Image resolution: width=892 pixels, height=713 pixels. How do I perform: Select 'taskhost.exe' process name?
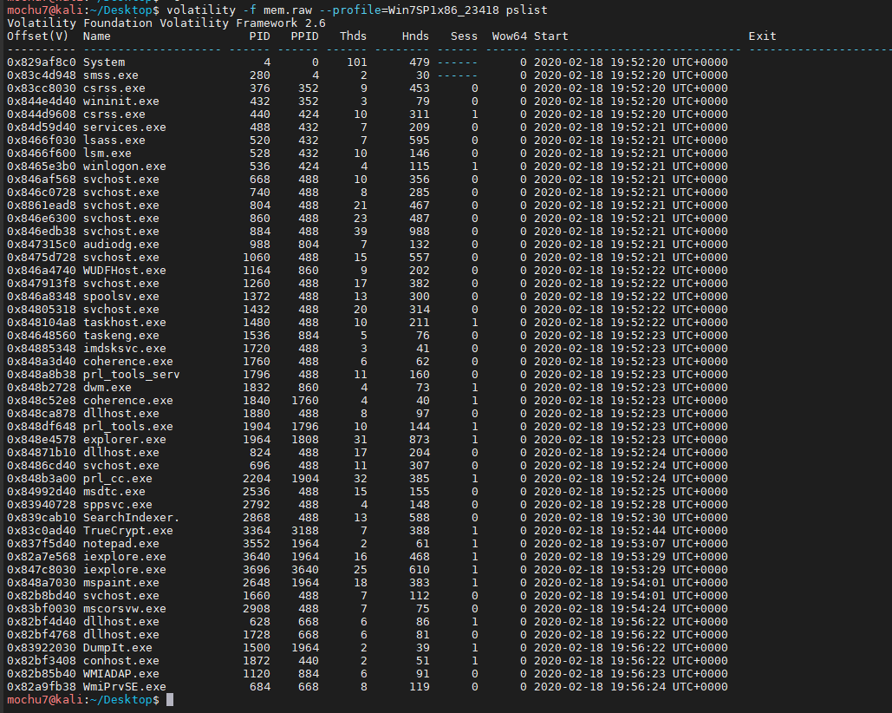tap(125, 322)
